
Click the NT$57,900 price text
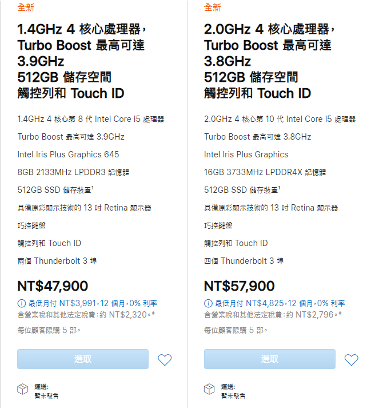click(x=240, y=286)
